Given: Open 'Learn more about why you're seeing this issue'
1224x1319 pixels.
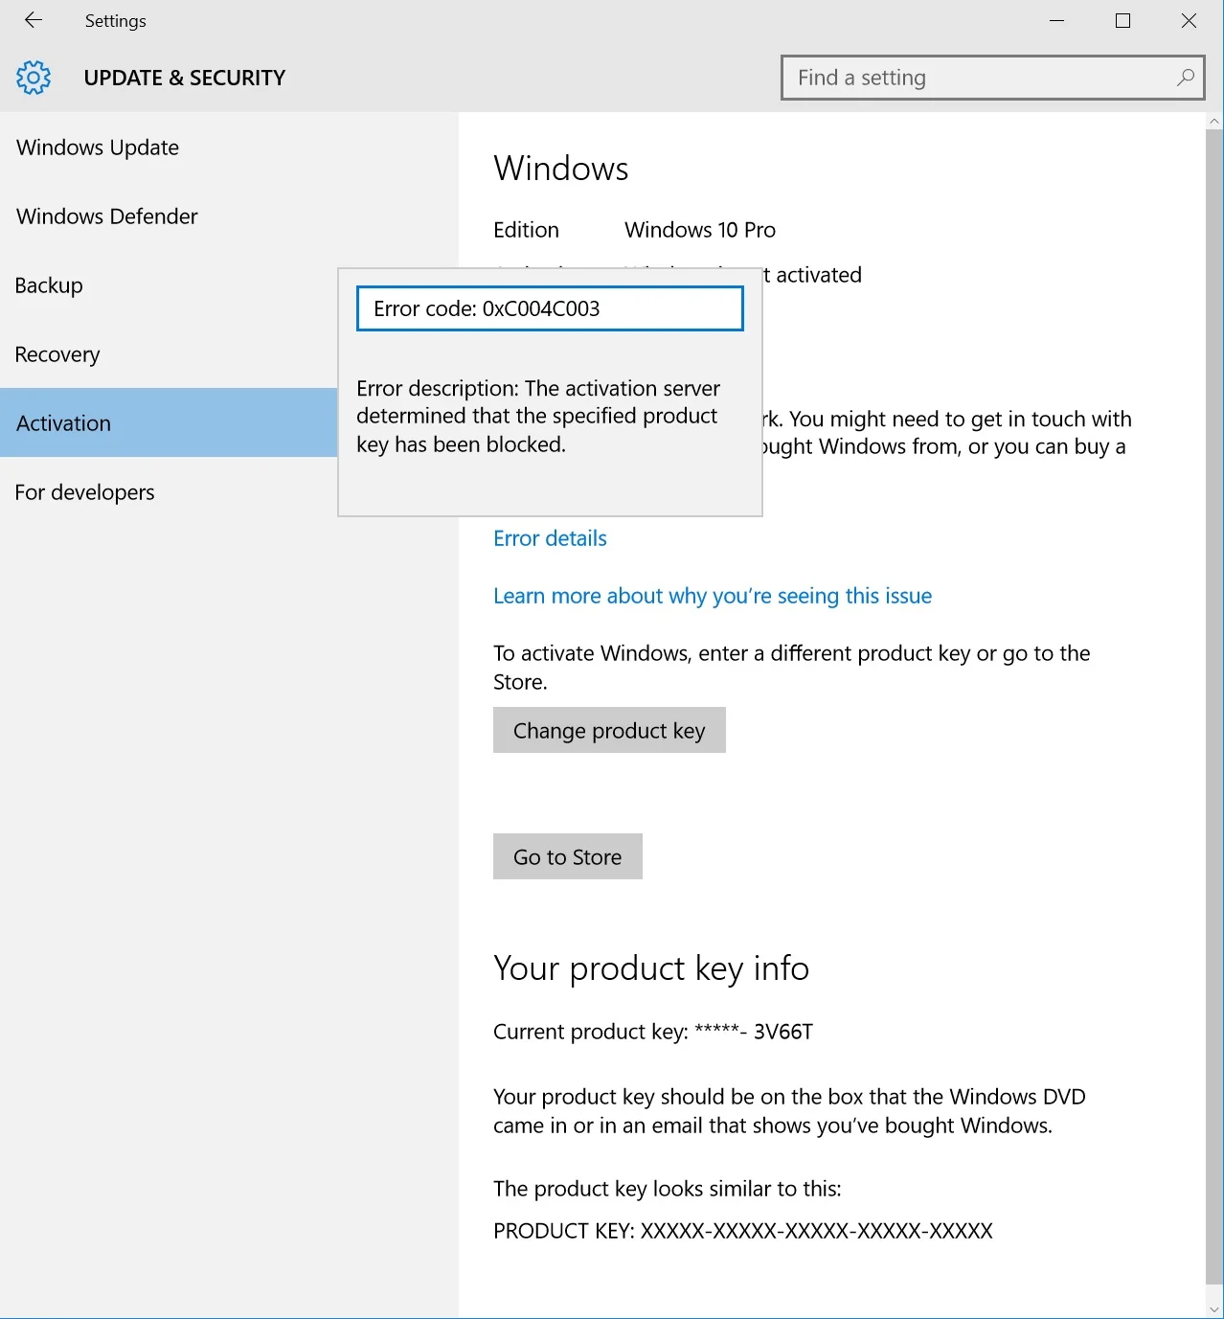Looking at the screenshot, I should pos(713,596).
